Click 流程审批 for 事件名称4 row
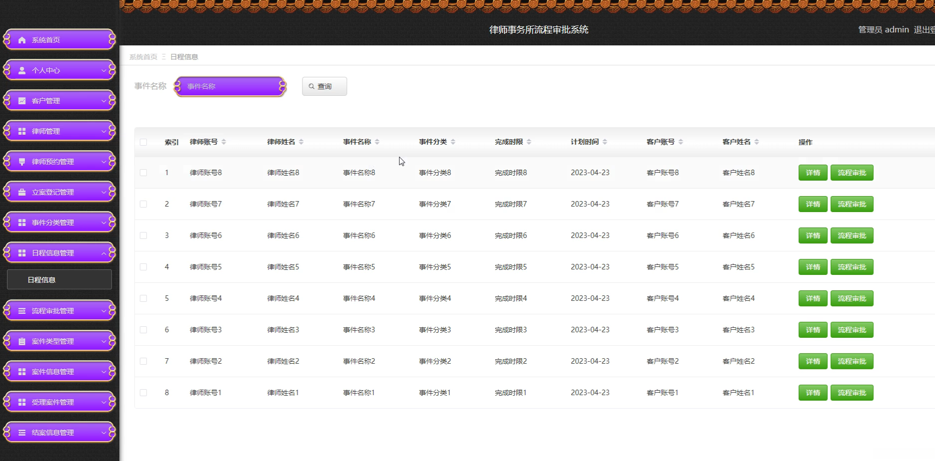The height and width of the screenshot is (461, 935). click(x=852, y=298)
